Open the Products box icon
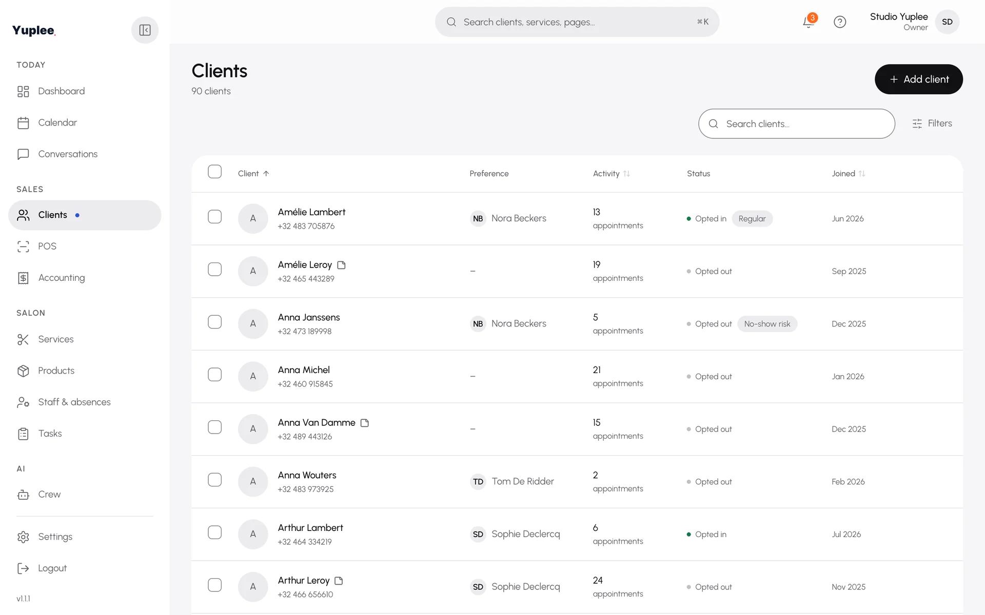Screen dimensions: 985x615 click(x=23, y=371)
